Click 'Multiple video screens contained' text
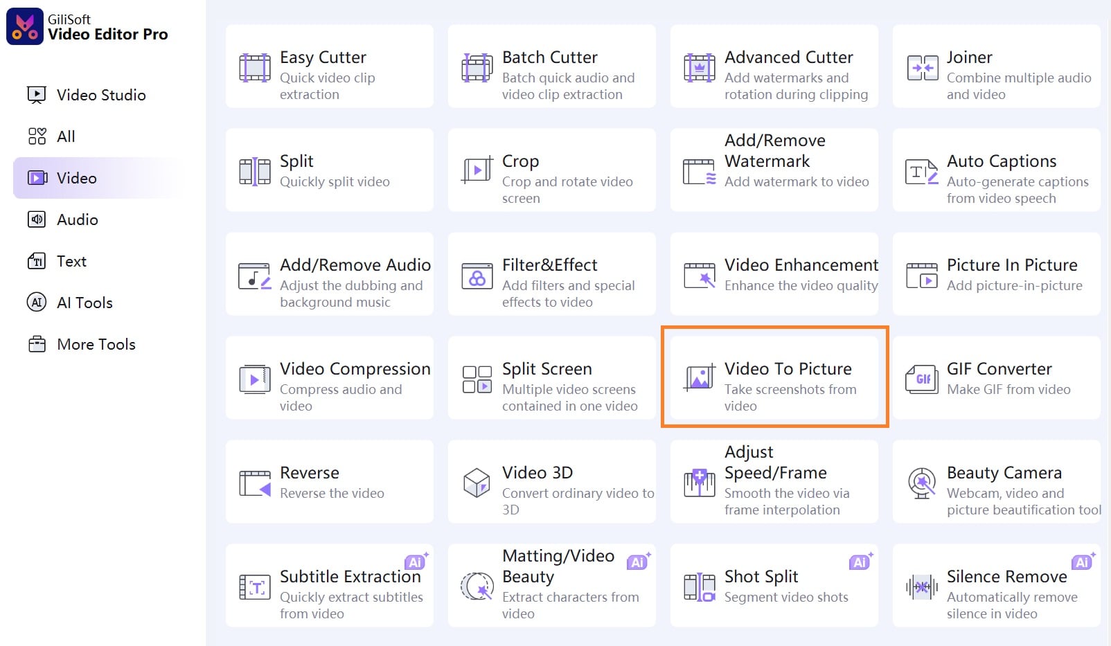The height and width of the screenshot is (646, 1111). (x=570, y=397)
